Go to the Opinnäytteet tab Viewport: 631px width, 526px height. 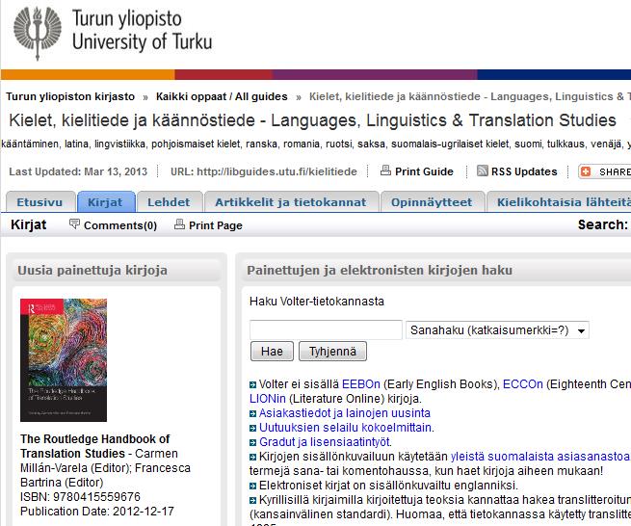[x=432, y=202]
